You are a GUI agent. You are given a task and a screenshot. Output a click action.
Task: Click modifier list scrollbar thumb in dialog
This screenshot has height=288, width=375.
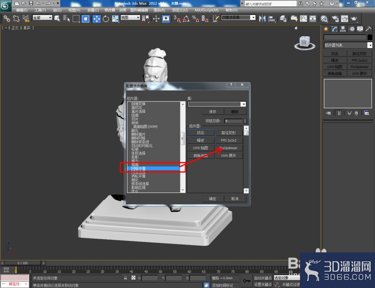point(183,138)
